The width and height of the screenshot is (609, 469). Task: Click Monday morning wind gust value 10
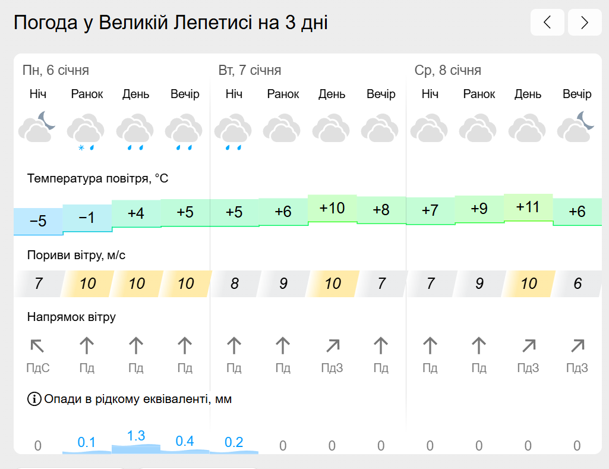pos(88,284)
